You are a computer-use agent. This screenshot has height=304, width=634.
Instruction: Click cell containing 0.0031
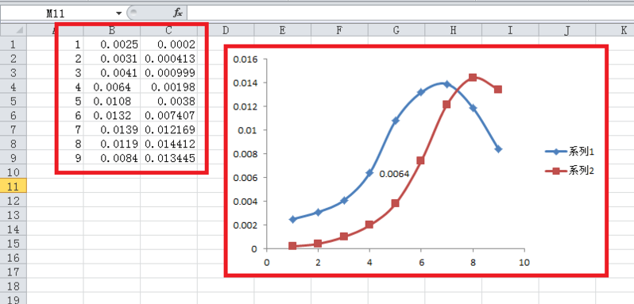(112, 59)
